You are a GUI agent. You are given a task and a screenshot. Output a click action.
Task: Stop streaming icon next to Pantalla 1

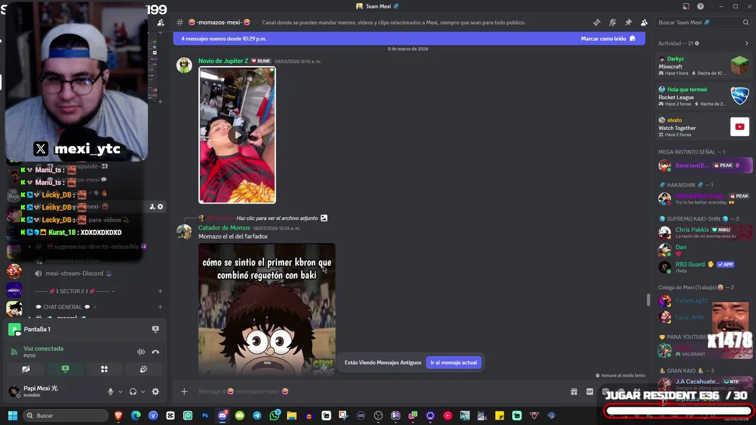point(155,329)
